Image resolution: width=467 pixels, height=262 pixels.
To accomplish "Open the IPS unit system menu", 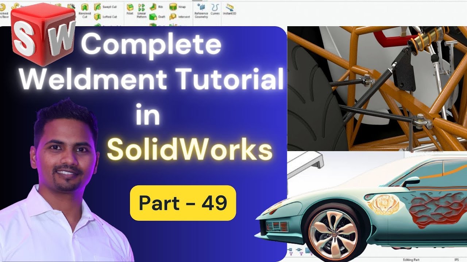I will (x=456, y=260).
